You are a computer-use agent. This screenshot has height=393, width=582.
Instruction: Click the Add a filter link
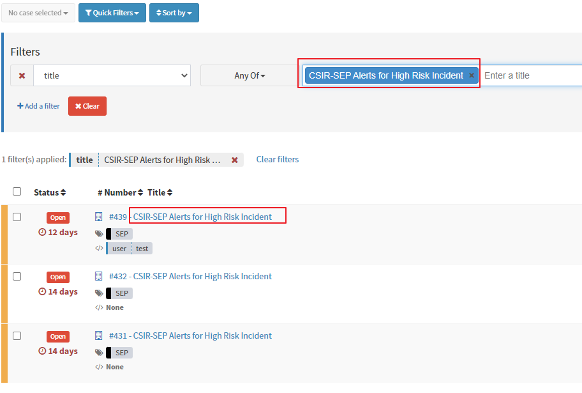click(38, 106)
